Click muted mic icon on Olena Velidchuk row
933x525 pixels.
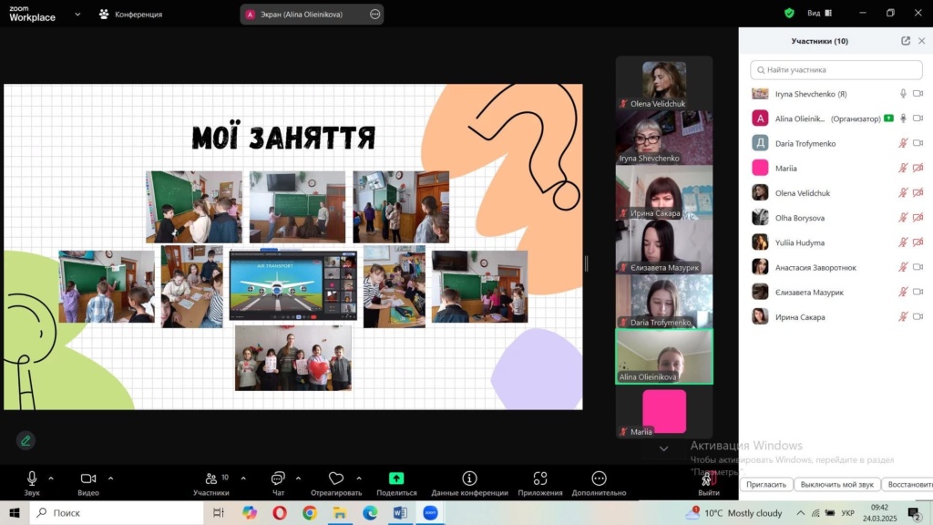click(903, 193)
